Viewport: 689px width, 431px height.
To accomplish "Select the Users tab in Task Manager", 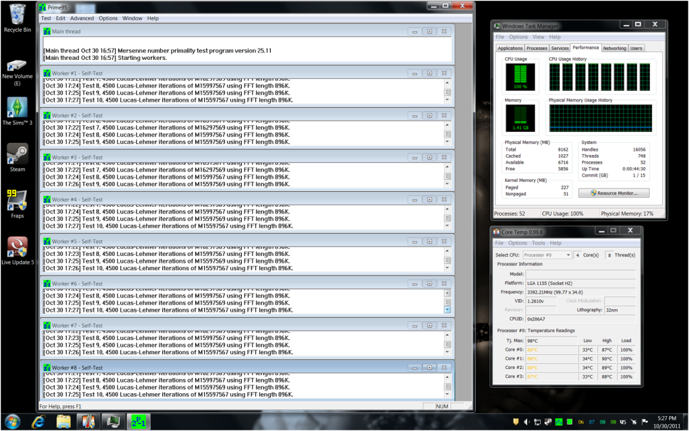I will (636, 48).
